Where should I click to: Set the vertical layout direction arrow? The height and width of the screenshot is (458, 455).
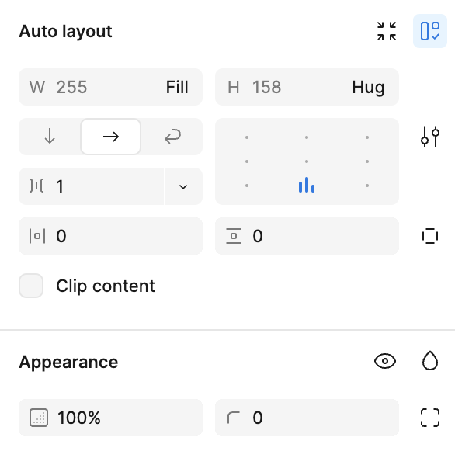tap(50, 137)
